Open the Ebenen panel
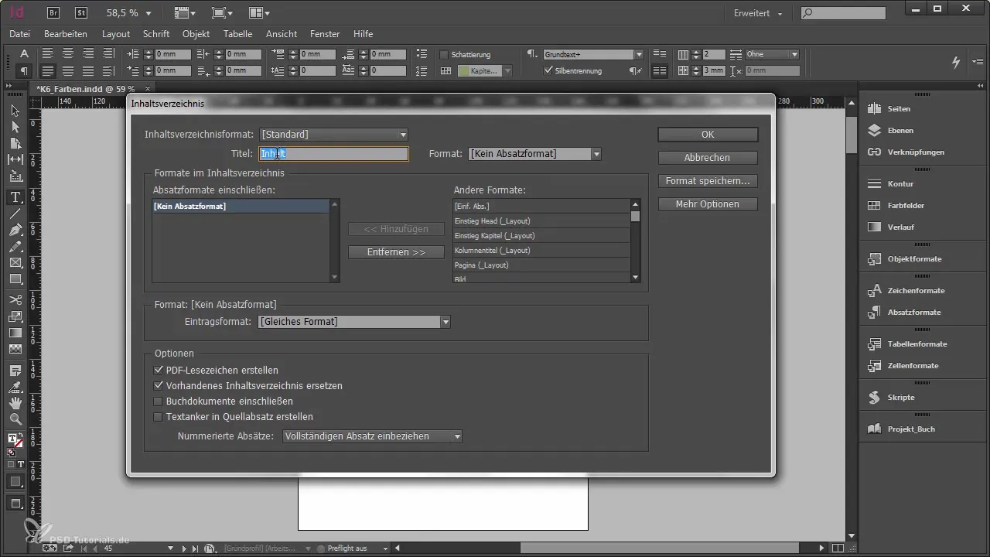Screen dimensions: 990x557 (x=899, y=131)
